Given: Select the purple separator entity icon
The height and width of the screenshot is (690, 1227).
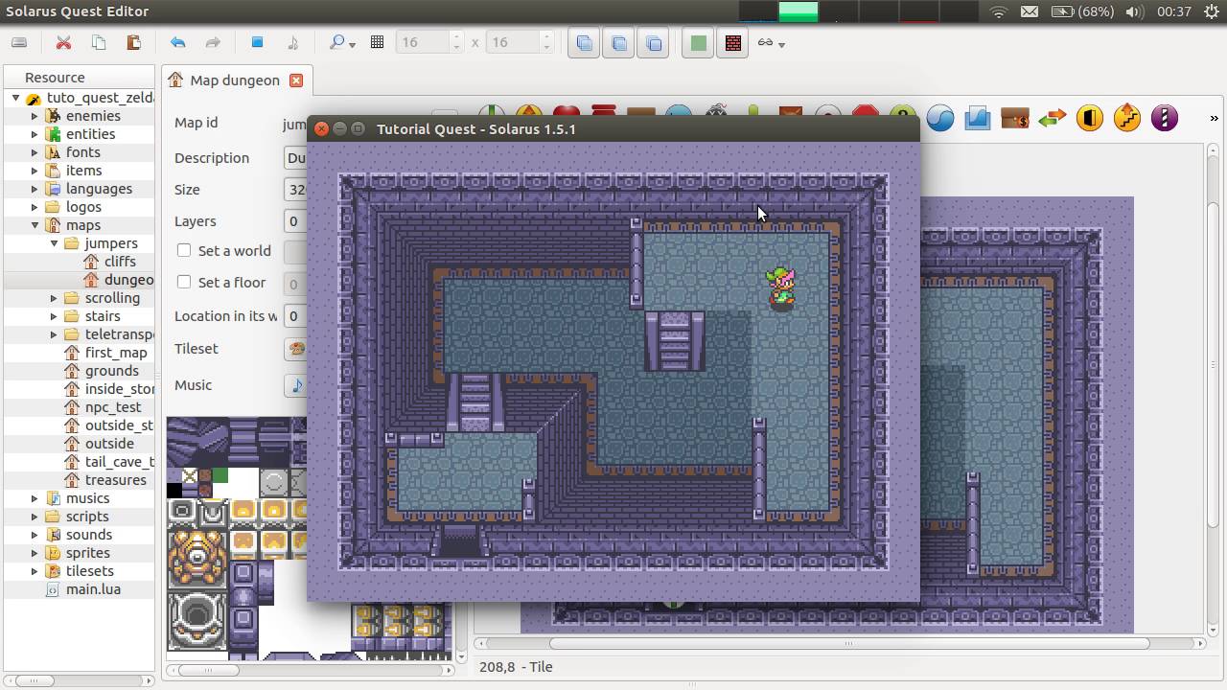Looking at the screenshot, I should (1164, 118).
